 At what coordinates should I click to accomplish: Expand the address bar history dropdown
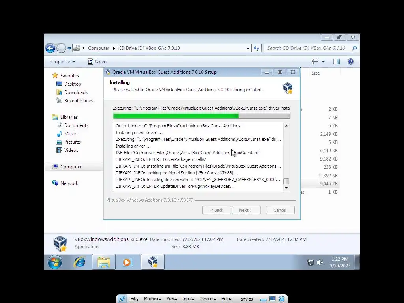click(x=247, y=48)
